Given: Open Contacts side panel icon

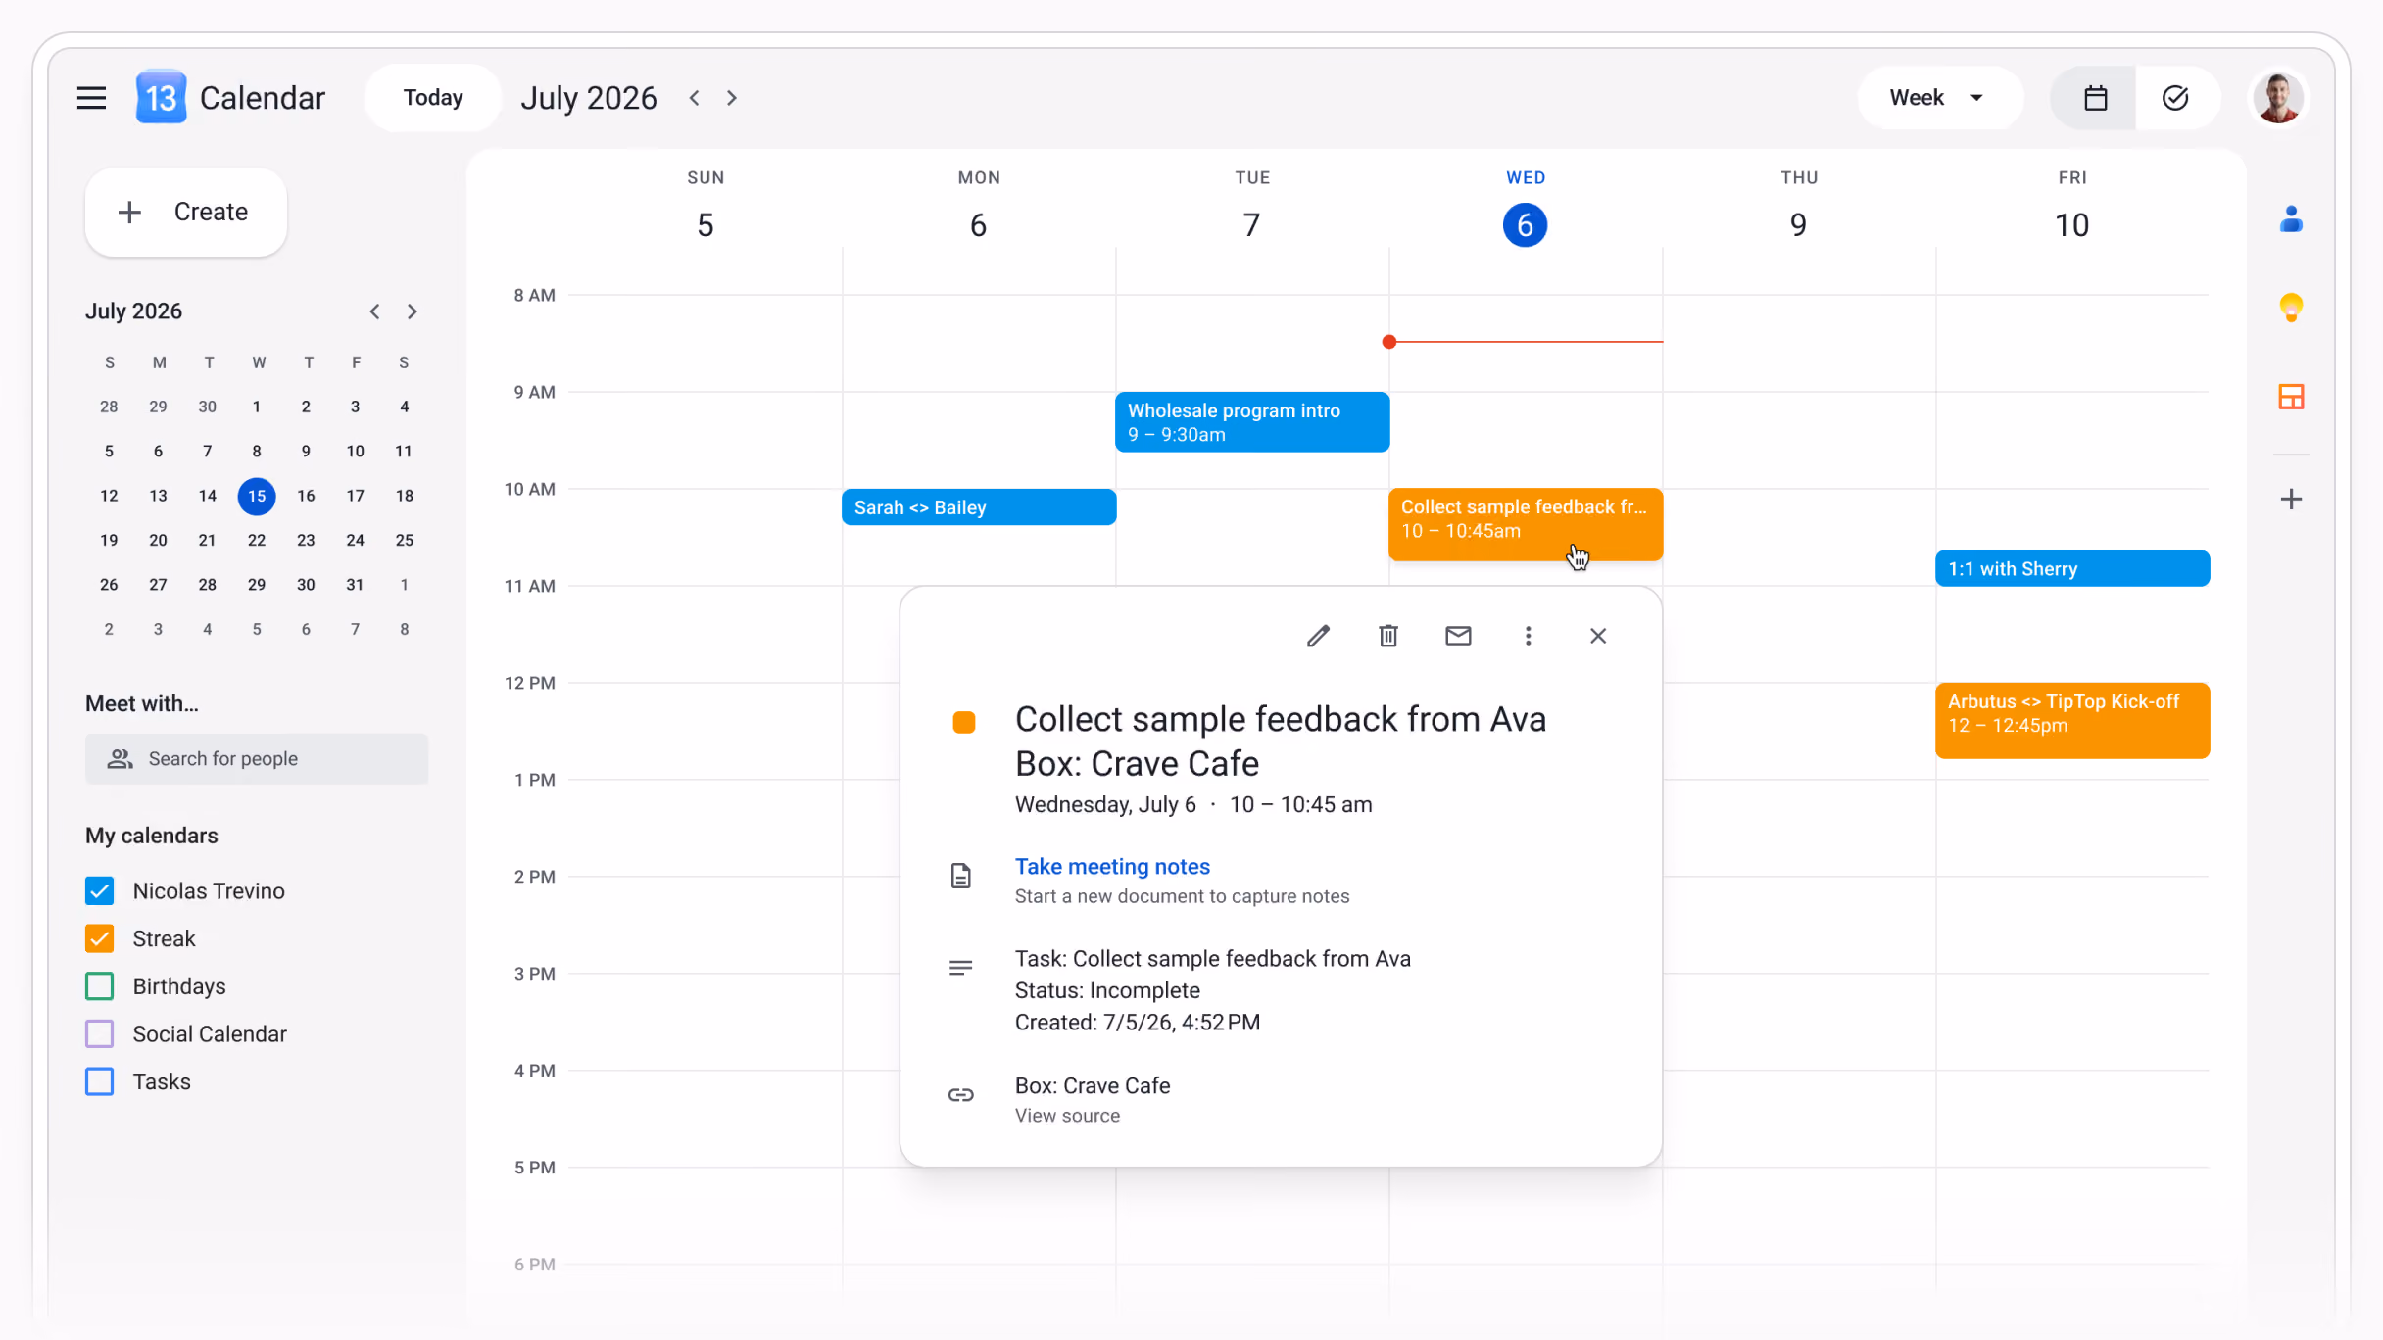Looking at the screenshot, I should pyautogui.click(x=2291, y=219).
